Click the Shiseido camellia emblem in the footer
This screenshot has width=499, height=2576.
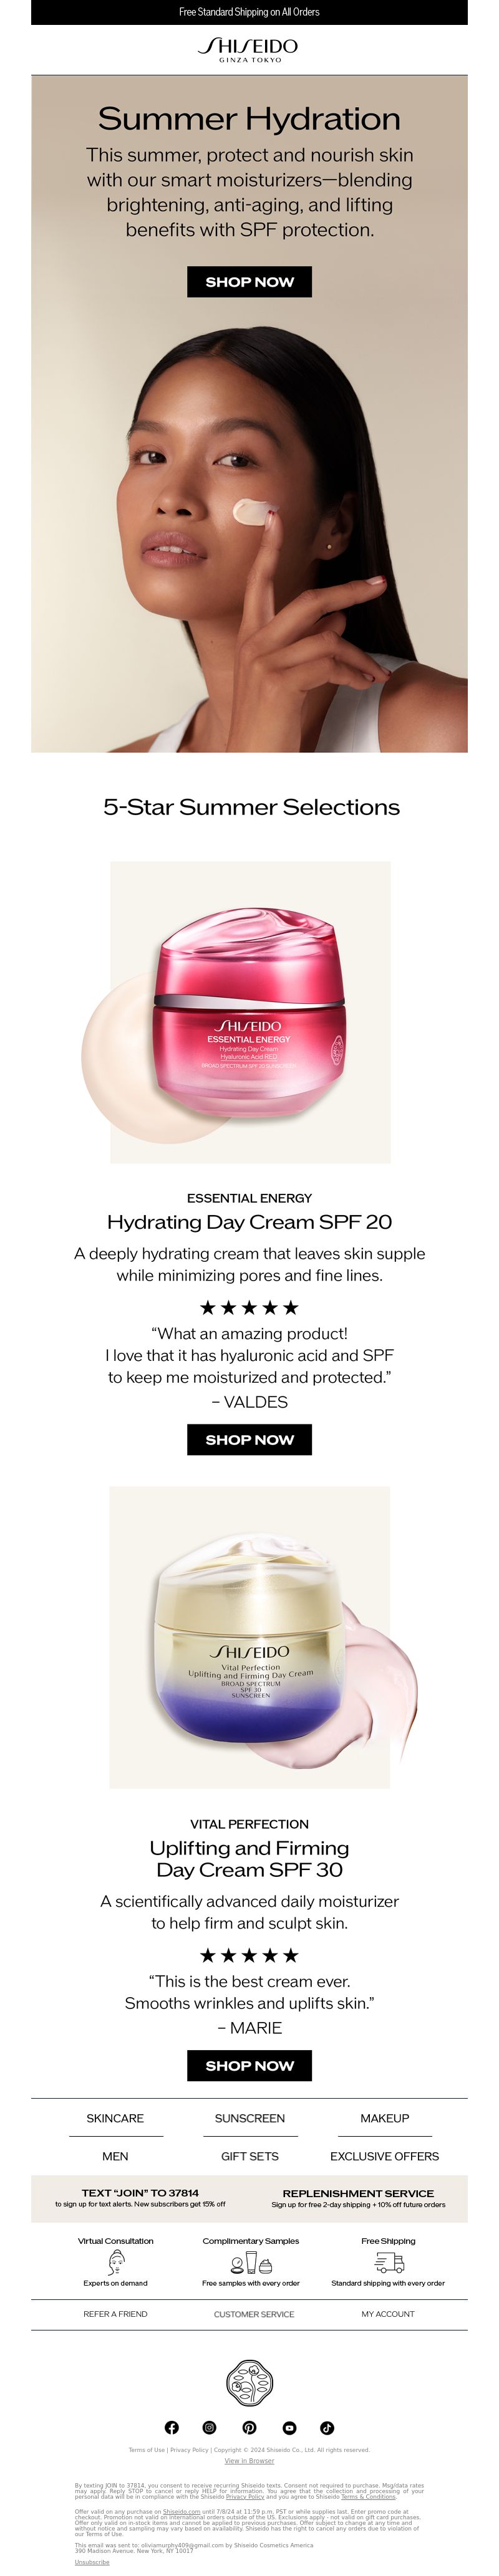pos(249,2383)
